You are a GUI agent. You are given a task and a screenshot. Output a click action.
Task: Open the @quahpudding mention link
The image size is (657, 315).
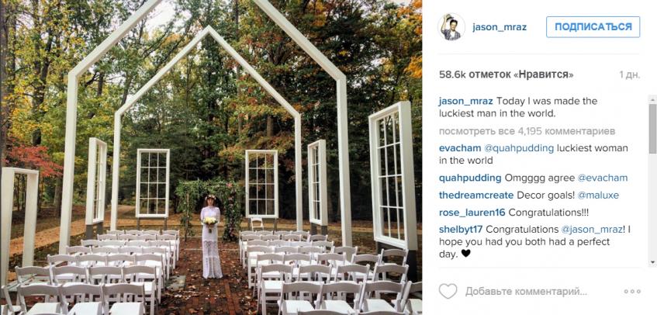[x=519, y=148]
